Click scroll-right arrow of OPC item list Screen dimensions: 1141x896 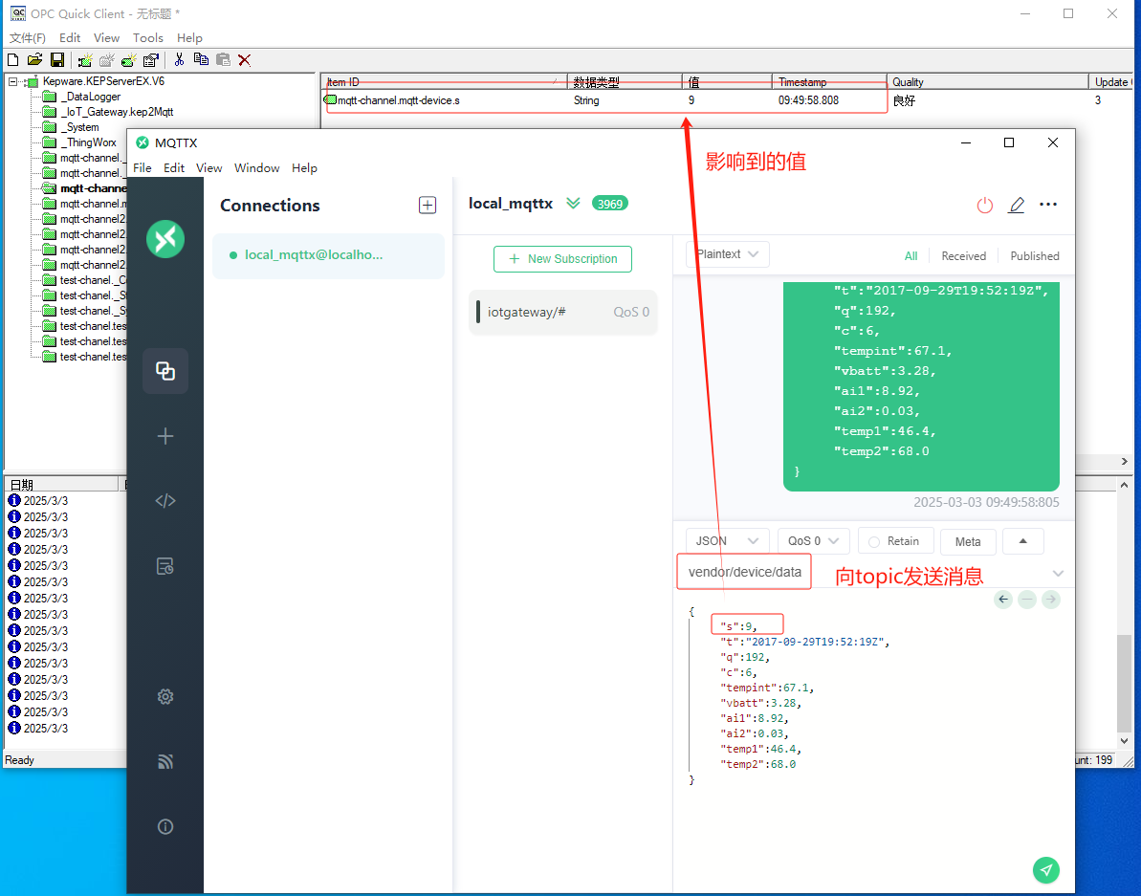pyautogui.click(x=1125, y=461)
